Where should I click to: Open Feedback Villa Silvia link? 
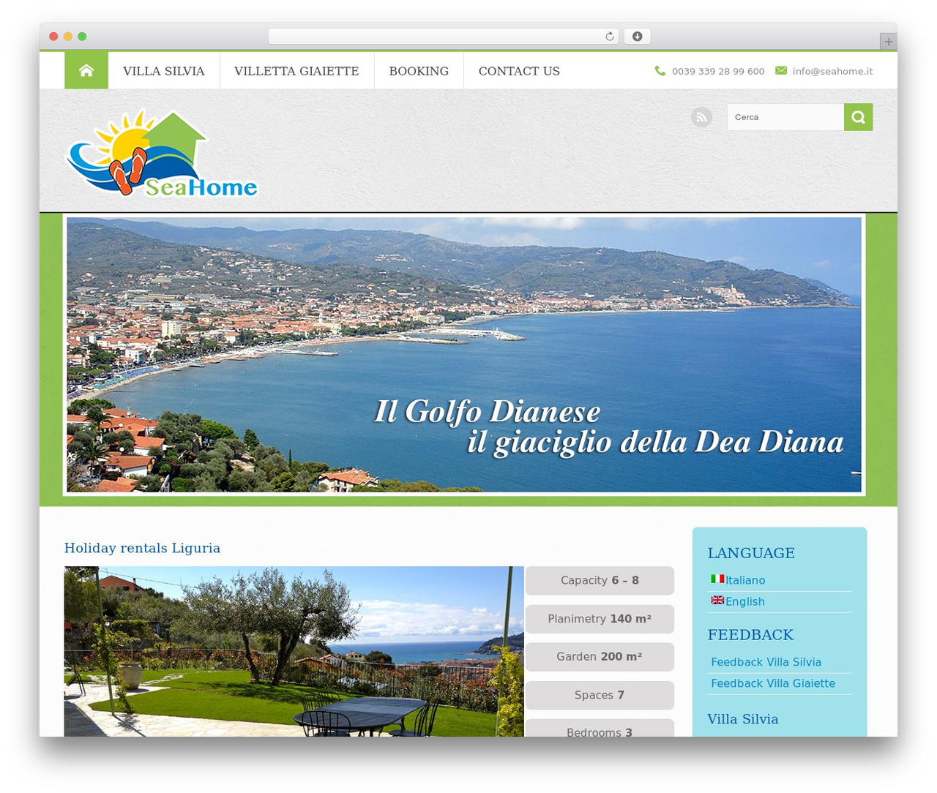point(766,662)
